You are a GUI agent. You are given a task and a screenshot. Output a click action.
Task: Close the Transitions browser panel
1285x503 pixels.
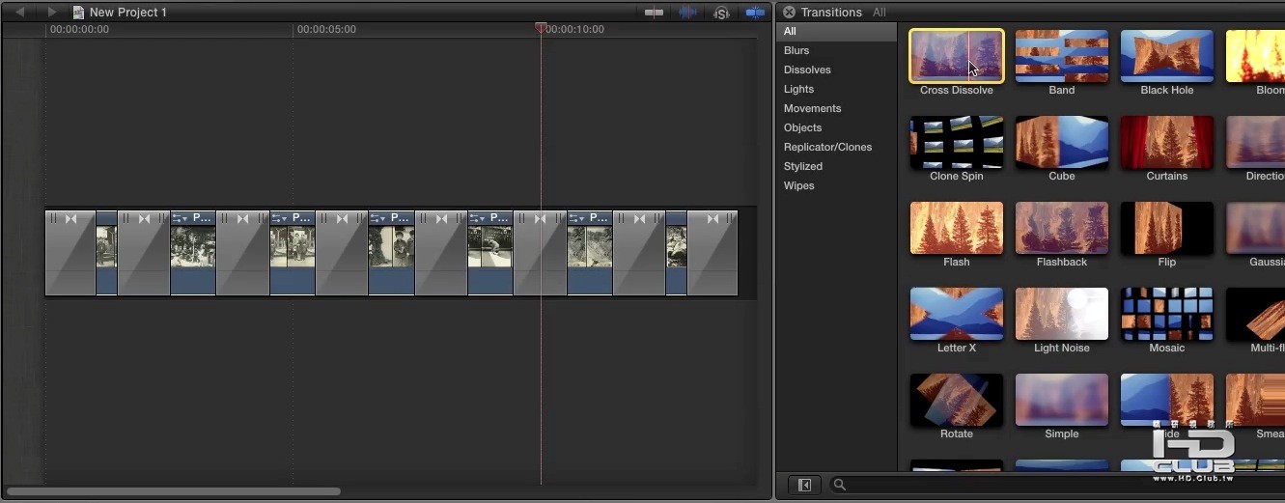tap(789, 13)
